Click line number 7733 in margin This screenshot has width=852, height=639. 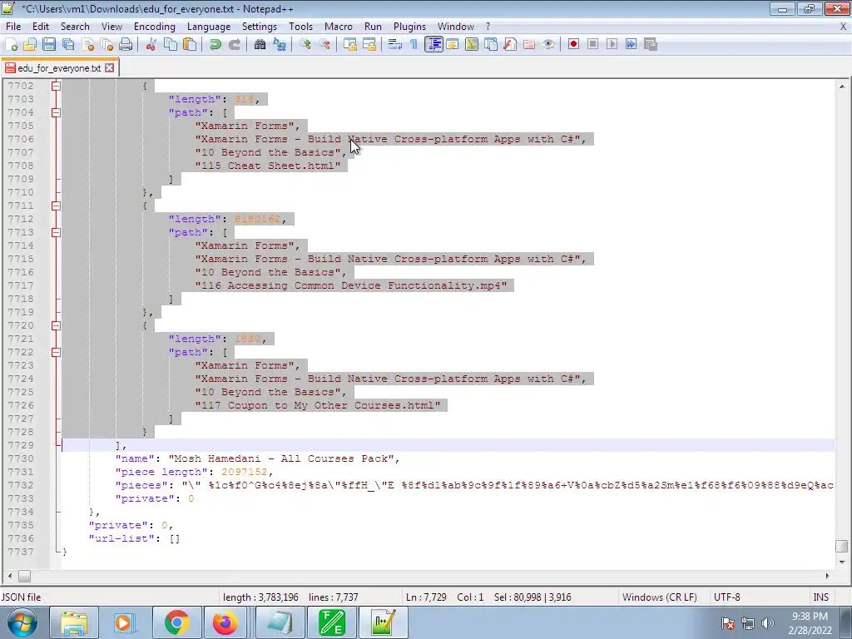pos(20,499)
